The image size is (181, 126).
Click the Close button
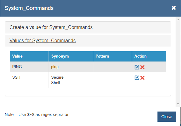pos(167,117)
